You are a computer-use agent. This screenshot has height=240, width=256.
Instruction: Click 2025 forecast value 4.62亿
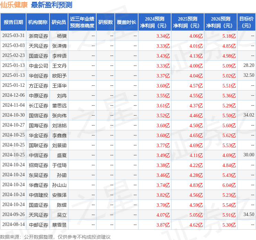(x=196, y=225)
